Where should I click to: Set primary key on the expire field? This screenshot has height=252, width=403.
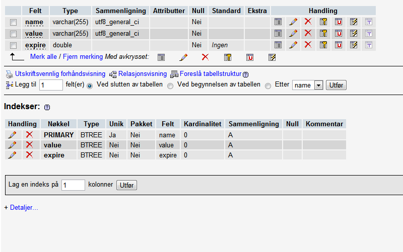click(x=323, y=45)
